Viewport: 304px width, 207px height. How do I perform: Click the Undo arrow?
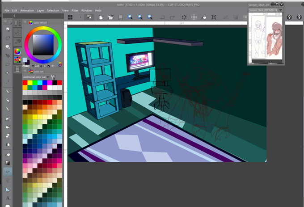click(162, 17)
